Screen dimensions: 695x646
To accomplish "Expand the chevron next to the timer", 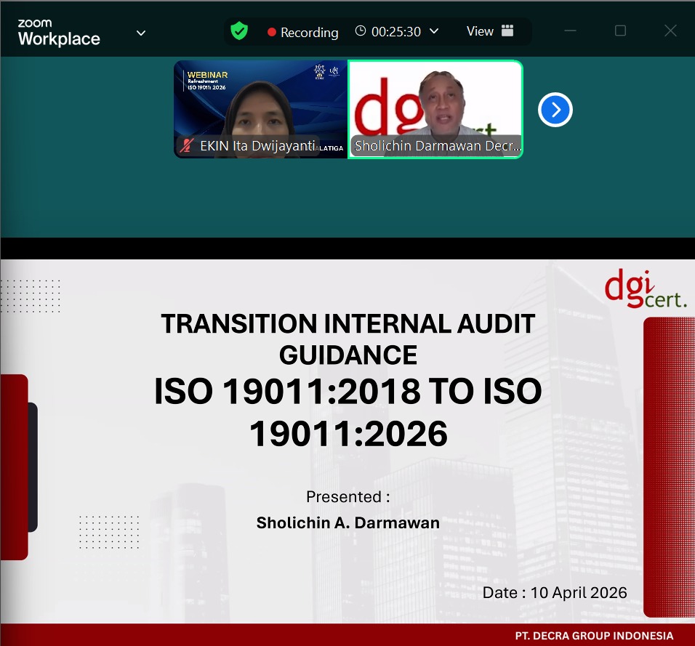I will (435, 31).
